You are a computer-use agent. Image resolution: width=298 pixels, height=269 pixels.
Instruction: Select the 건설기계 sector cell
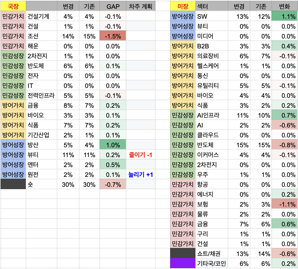tap(41, 16)
